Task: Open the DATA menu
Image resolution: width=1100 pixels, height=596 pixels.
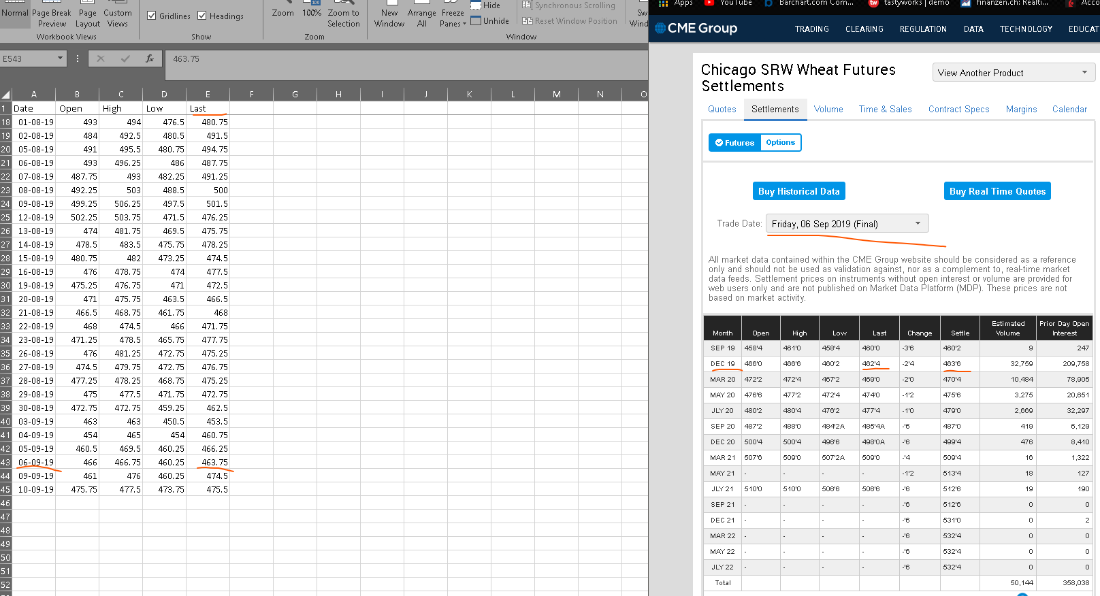Action: (973, 29)
